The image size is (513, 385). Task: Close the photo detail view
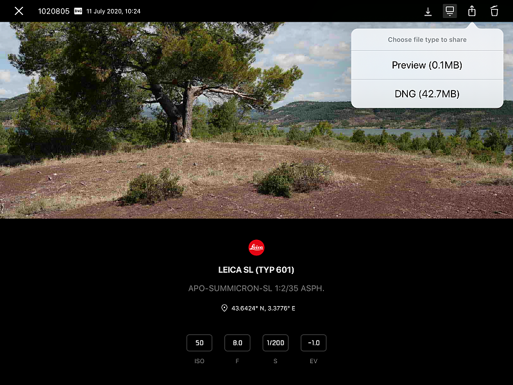tap(19, 11)
